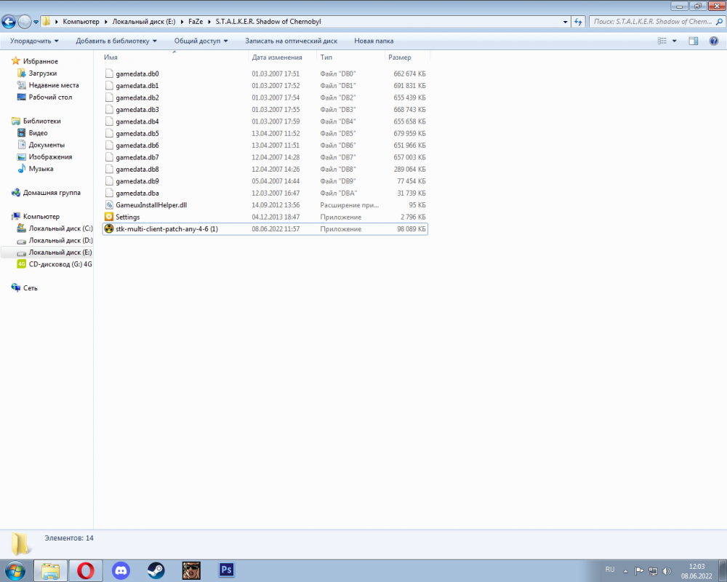This screenshot has height=582, width=727.
Task: Click the magnifier icon in the search box
Action: (x=719, y=21)
